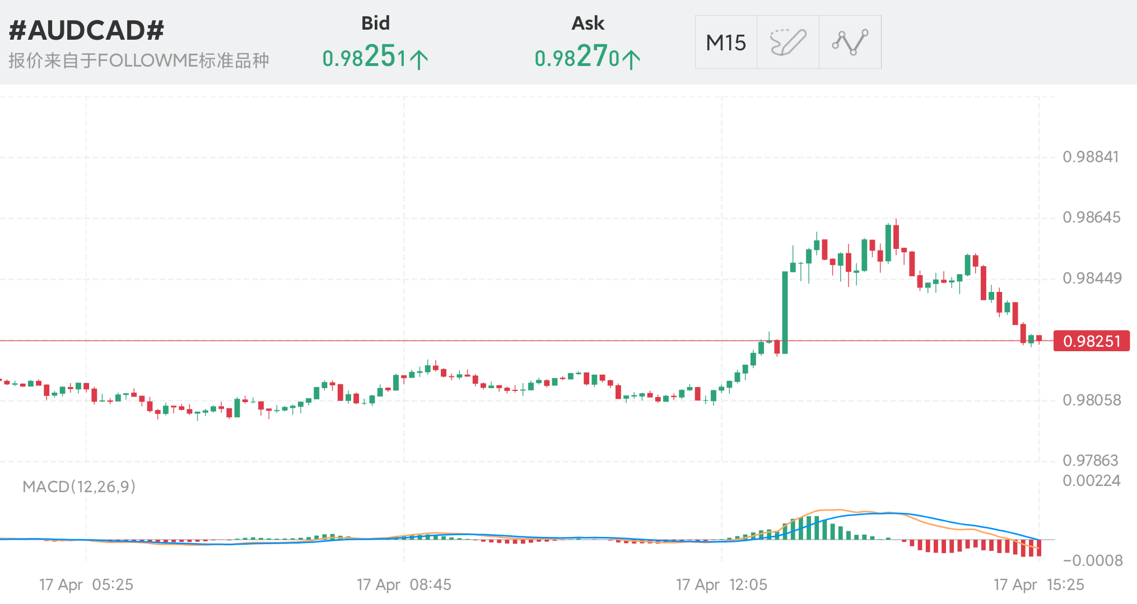Screen dimensions: 1137x604
Task: Open the indicators line-chart icon
Action: [850, 43]
